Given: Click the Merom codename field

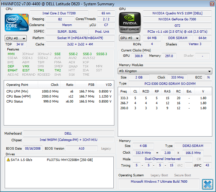Looking at the screenshot, I should (67, 25).
